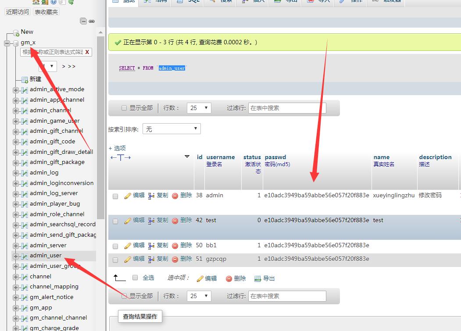This screenshot has height=331, width=461.
Task: Open the 近期访问 (recent) tab
Action: tap(18, 12)
